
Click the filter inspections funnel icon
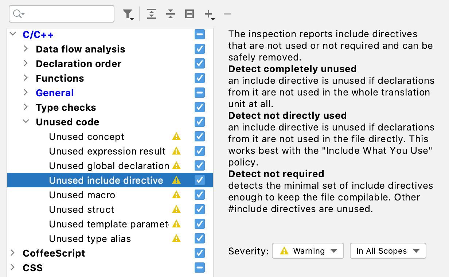pyautogui.click(x=128, y=14)
